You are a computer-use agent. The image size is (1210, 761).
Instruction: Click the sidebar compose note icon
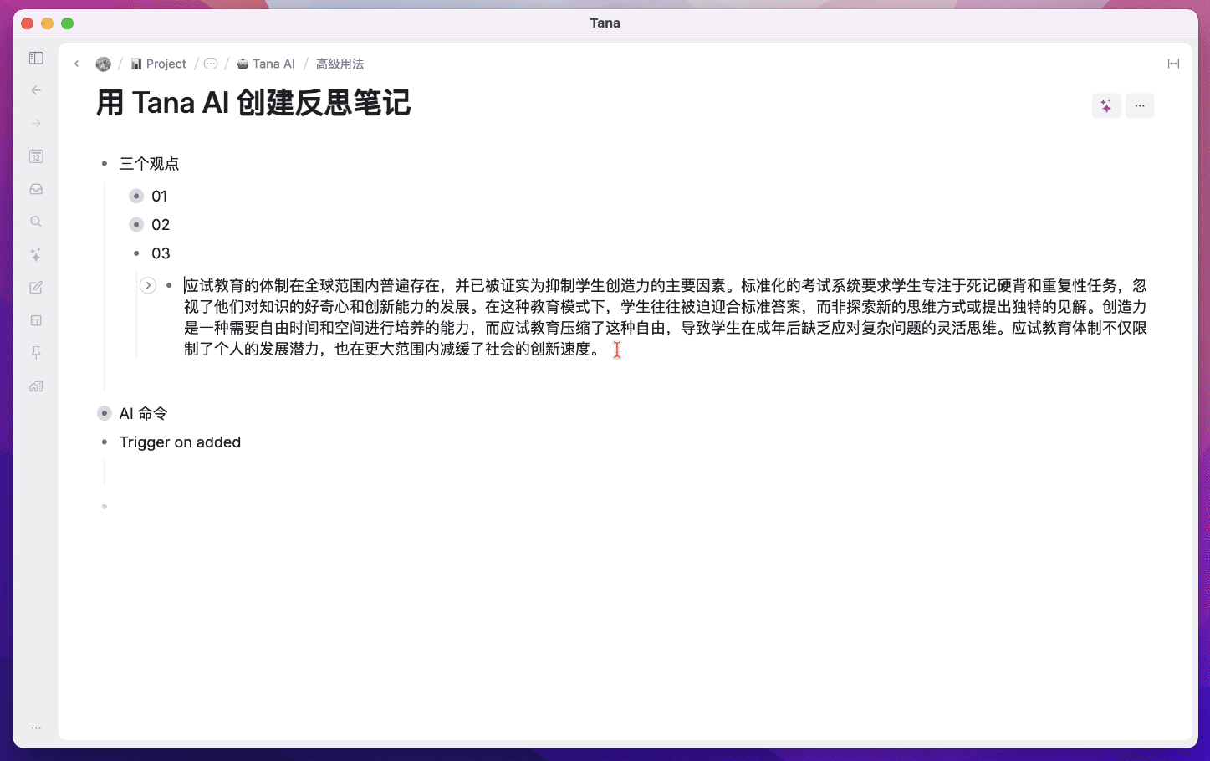(x=36, y=288)
